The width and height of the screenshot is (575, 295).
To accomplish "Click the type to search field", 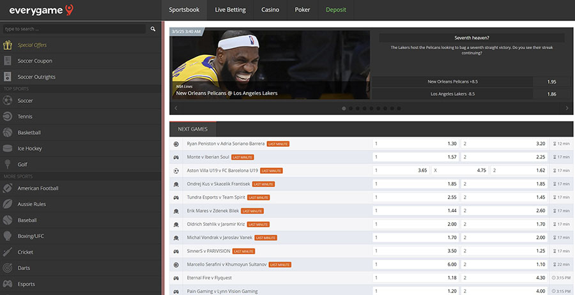I will click(x=75, y=29).
